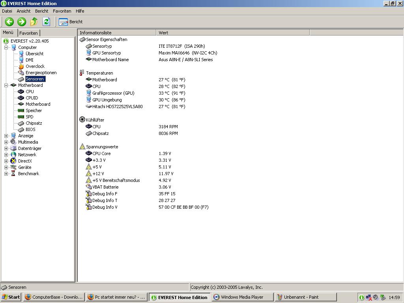404x303 pixels.
Task: Click the Netzwerk globe icon
Action: [13, 155]
